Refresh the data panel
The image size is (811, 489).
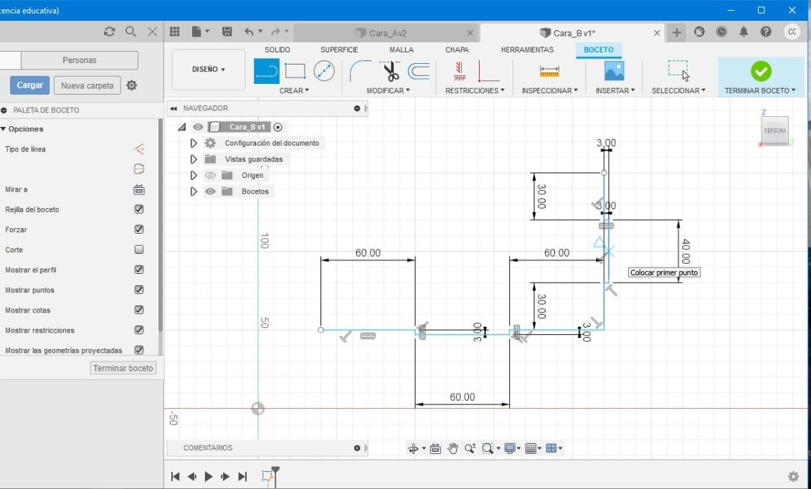point(109,32)
